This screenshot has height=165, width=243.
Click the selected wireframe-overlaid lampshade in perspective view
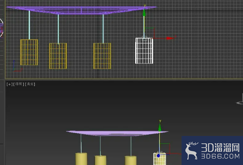(x=160, y=159)
